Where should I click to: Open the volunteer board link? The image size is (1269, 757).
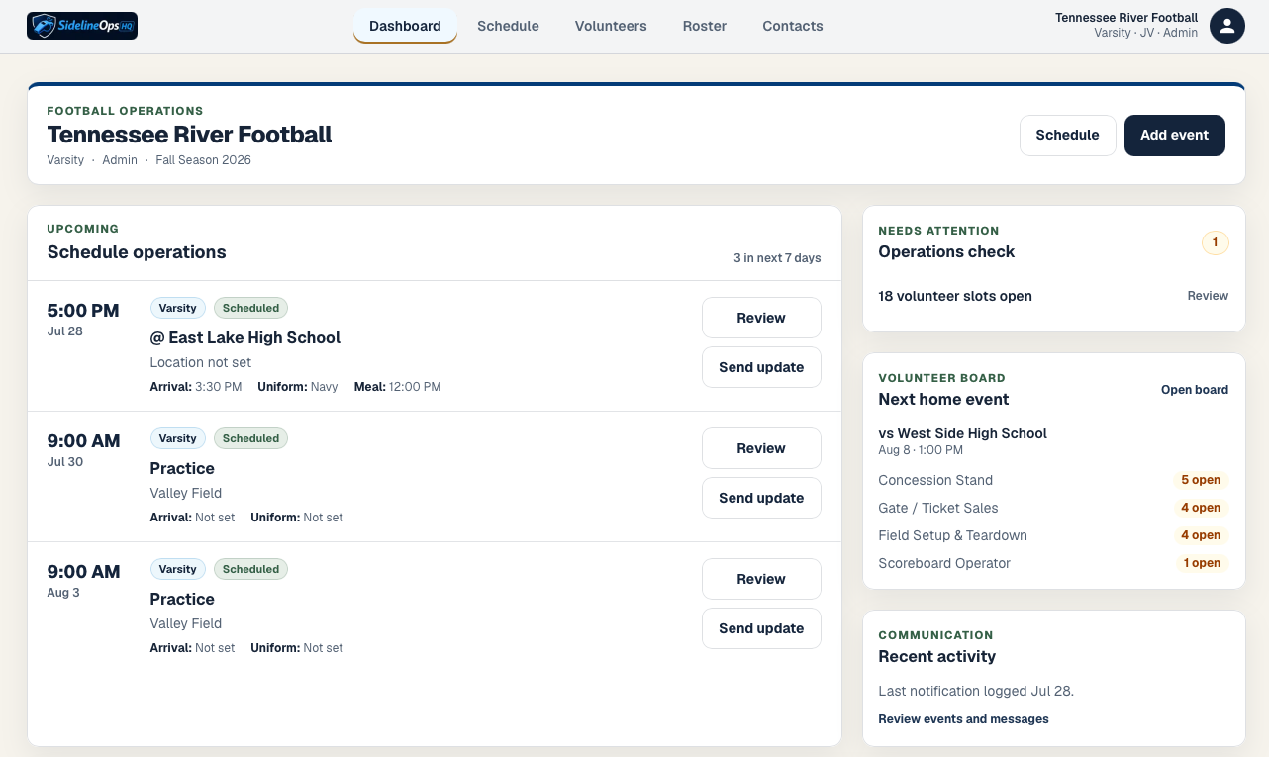click(1195, 390)
